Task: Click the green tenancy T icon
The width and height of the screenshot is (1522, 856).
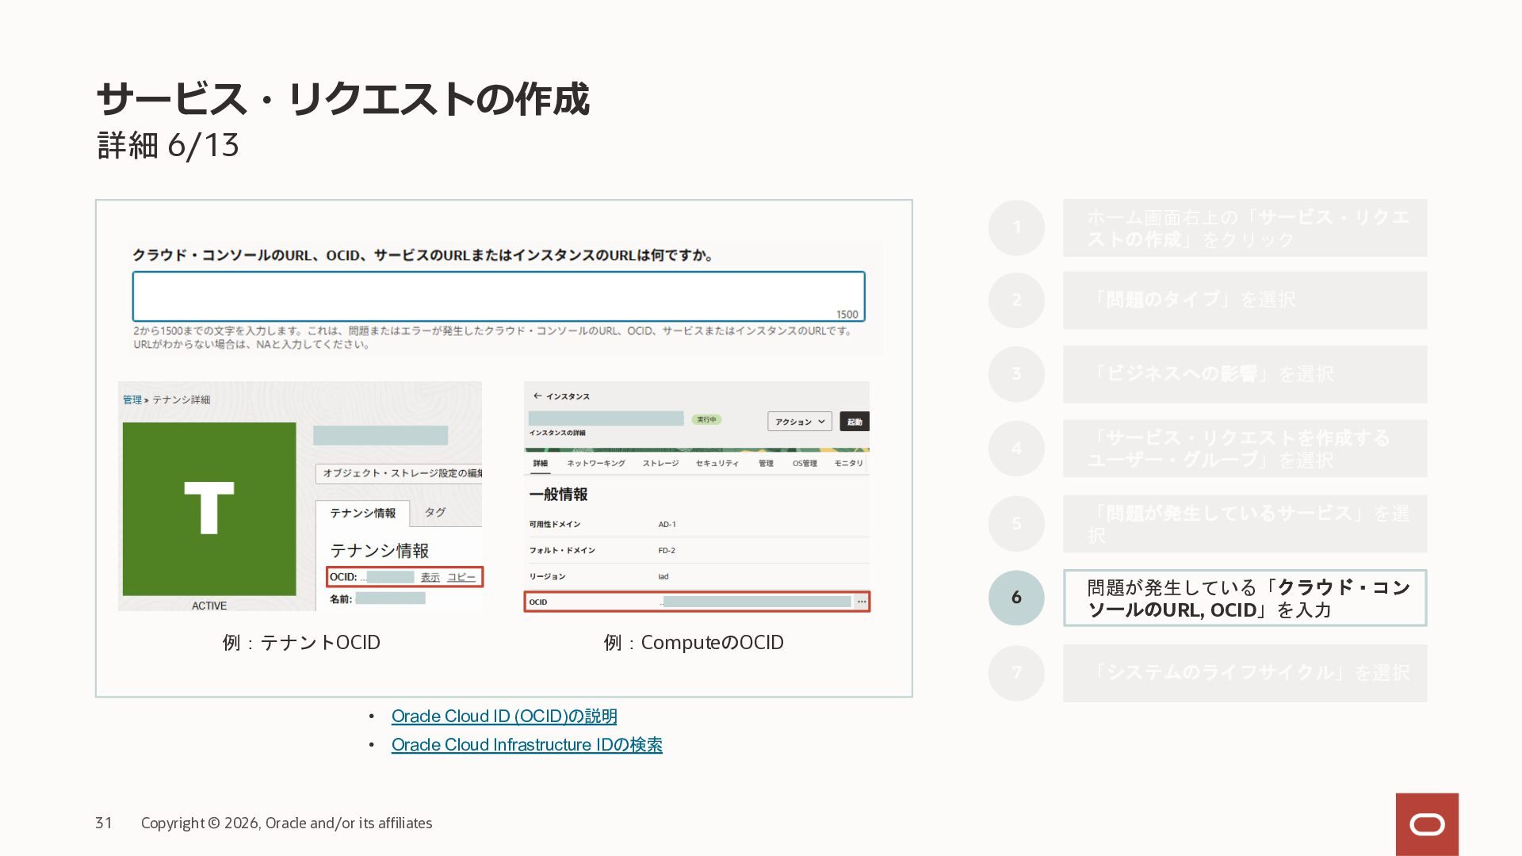Action: coord(209,508)
